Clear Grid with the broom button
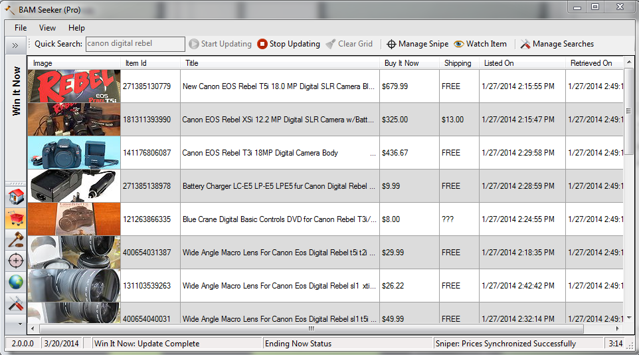This screenshot has height=355, width=639. (349, 44)
